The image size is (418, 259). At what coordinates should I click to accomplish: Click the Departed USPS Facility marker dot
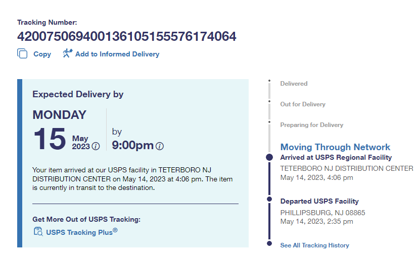tap(269, 200)
